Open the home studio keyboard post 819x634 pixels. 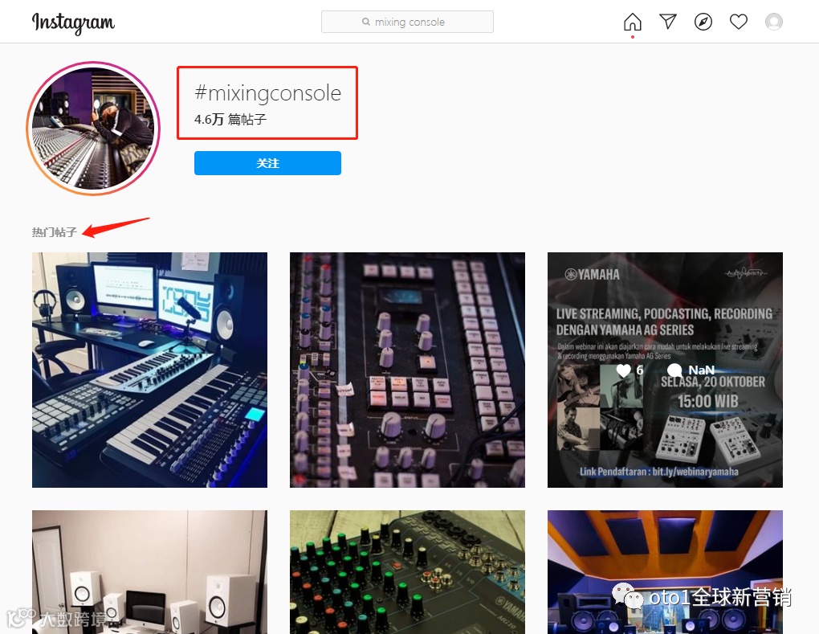pyautogui.click(x=149, y=370)
